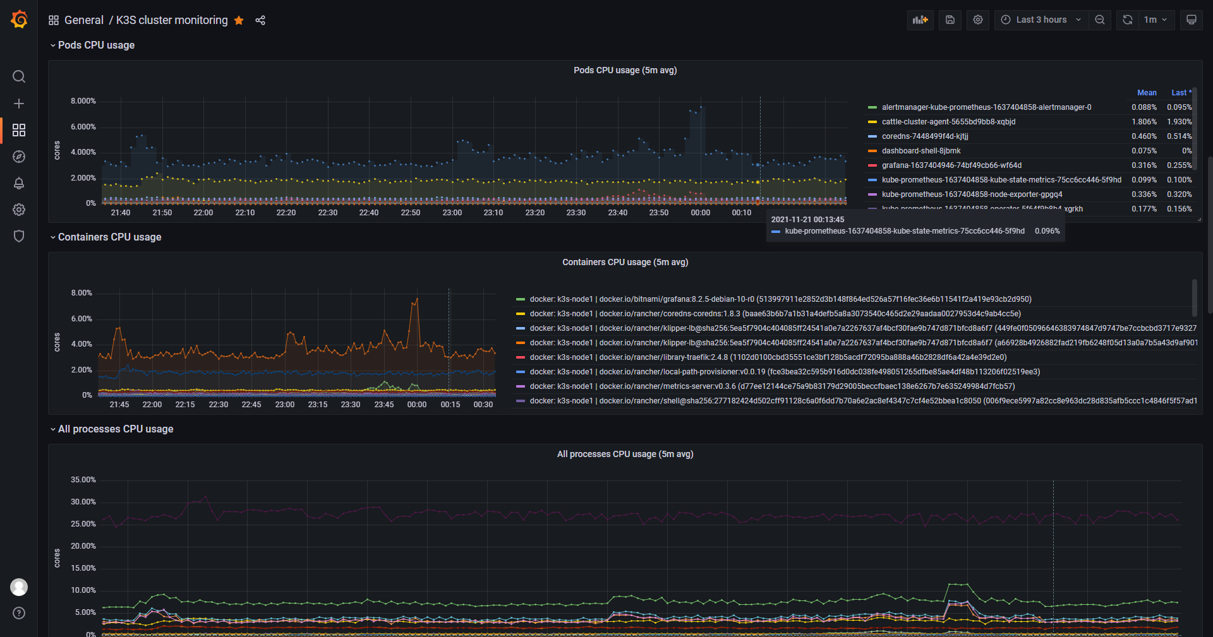Open the Configuration gear in sidebar
Viewport: 1213px width, 637px height.
19,210
